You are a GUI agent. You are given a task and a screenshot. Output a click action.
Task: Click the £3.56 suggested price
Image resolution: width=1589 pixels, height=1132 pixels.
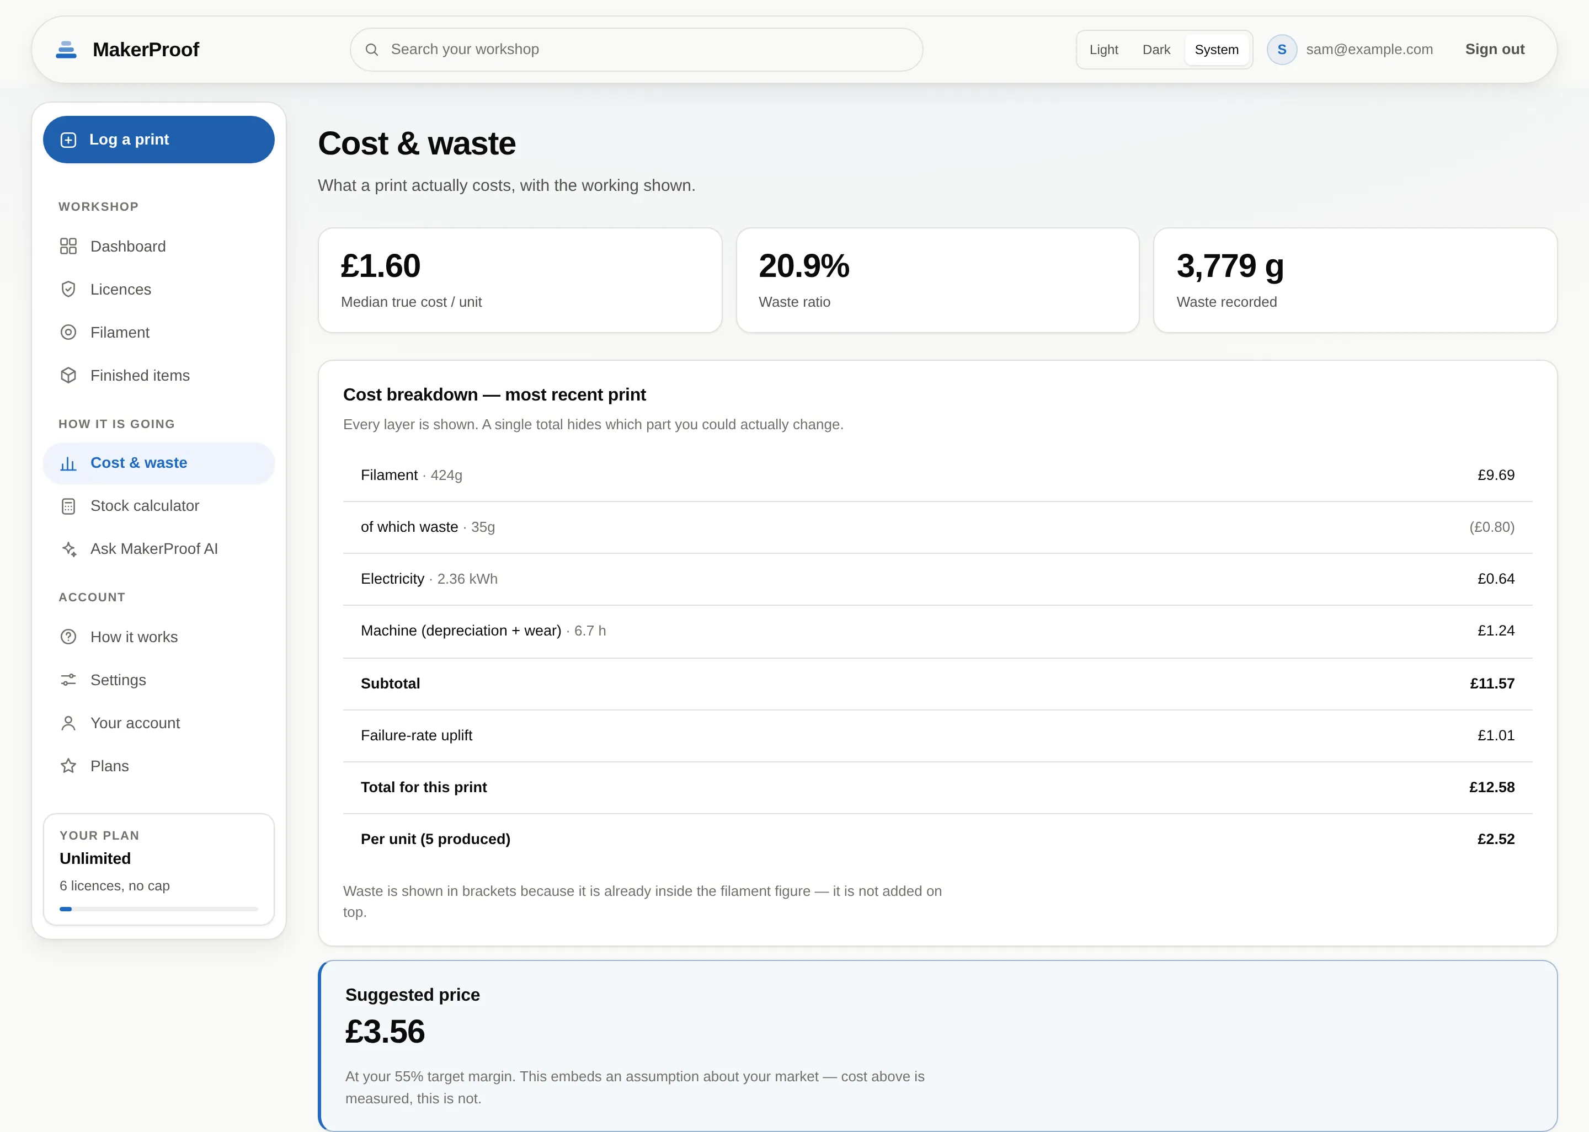385,1032
